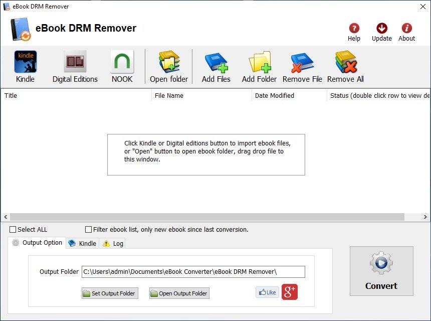Close the eBook DRM Remover window
This screenshot has width=431, height=321.
click(x=423, y=7)
